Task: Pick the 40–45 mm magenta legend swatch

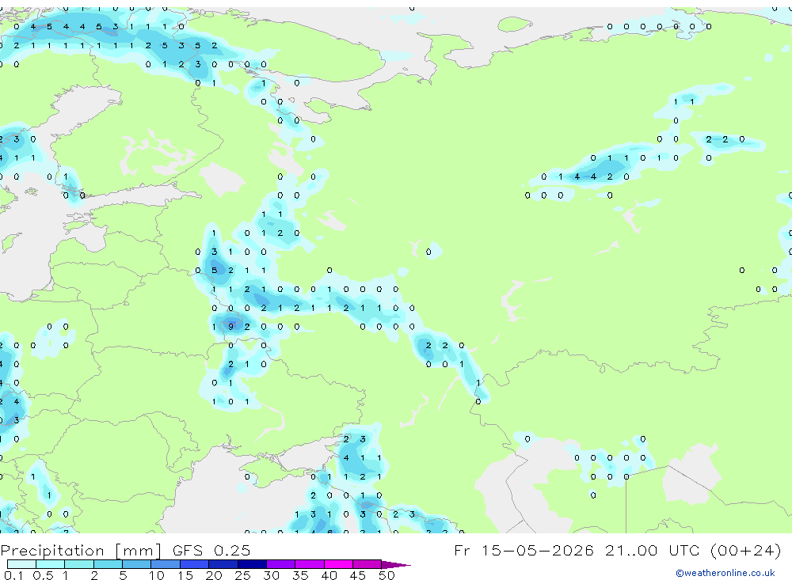Action: (x=338, y=564)
